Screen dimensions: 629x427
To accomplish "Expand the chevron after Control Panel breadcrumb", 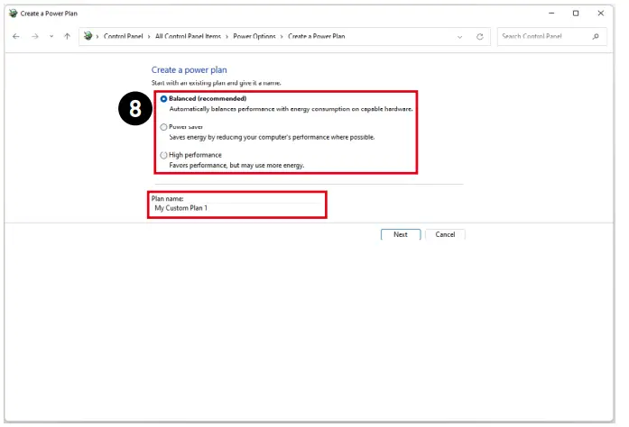I will [x=150, y=36].
